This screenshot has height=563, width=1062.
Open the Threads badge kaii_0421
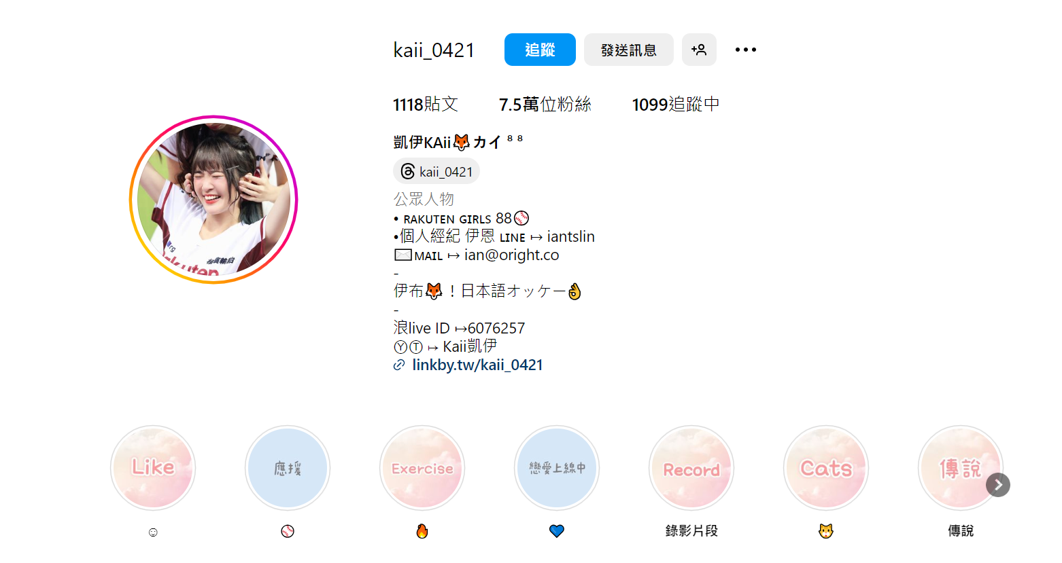(x=436, y=171)
